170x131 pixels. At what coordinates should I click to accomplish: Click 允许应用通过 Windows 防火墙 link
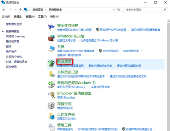pyautogui.click(x=99, y=41)
